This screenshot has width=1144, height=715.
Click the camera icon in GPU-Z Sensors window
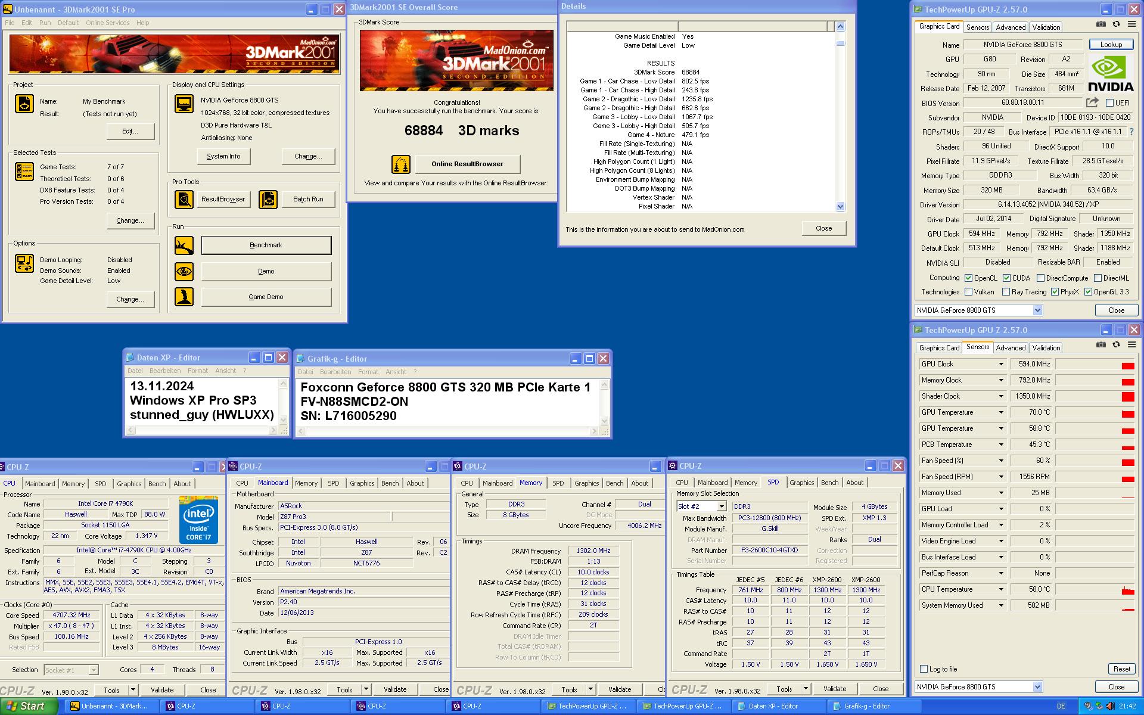1101,344
